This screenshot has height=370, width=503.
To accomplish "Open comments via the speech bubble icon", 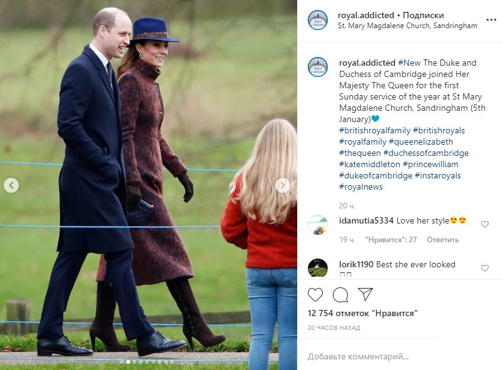I will pyautogui.click(x=340, y=295).
